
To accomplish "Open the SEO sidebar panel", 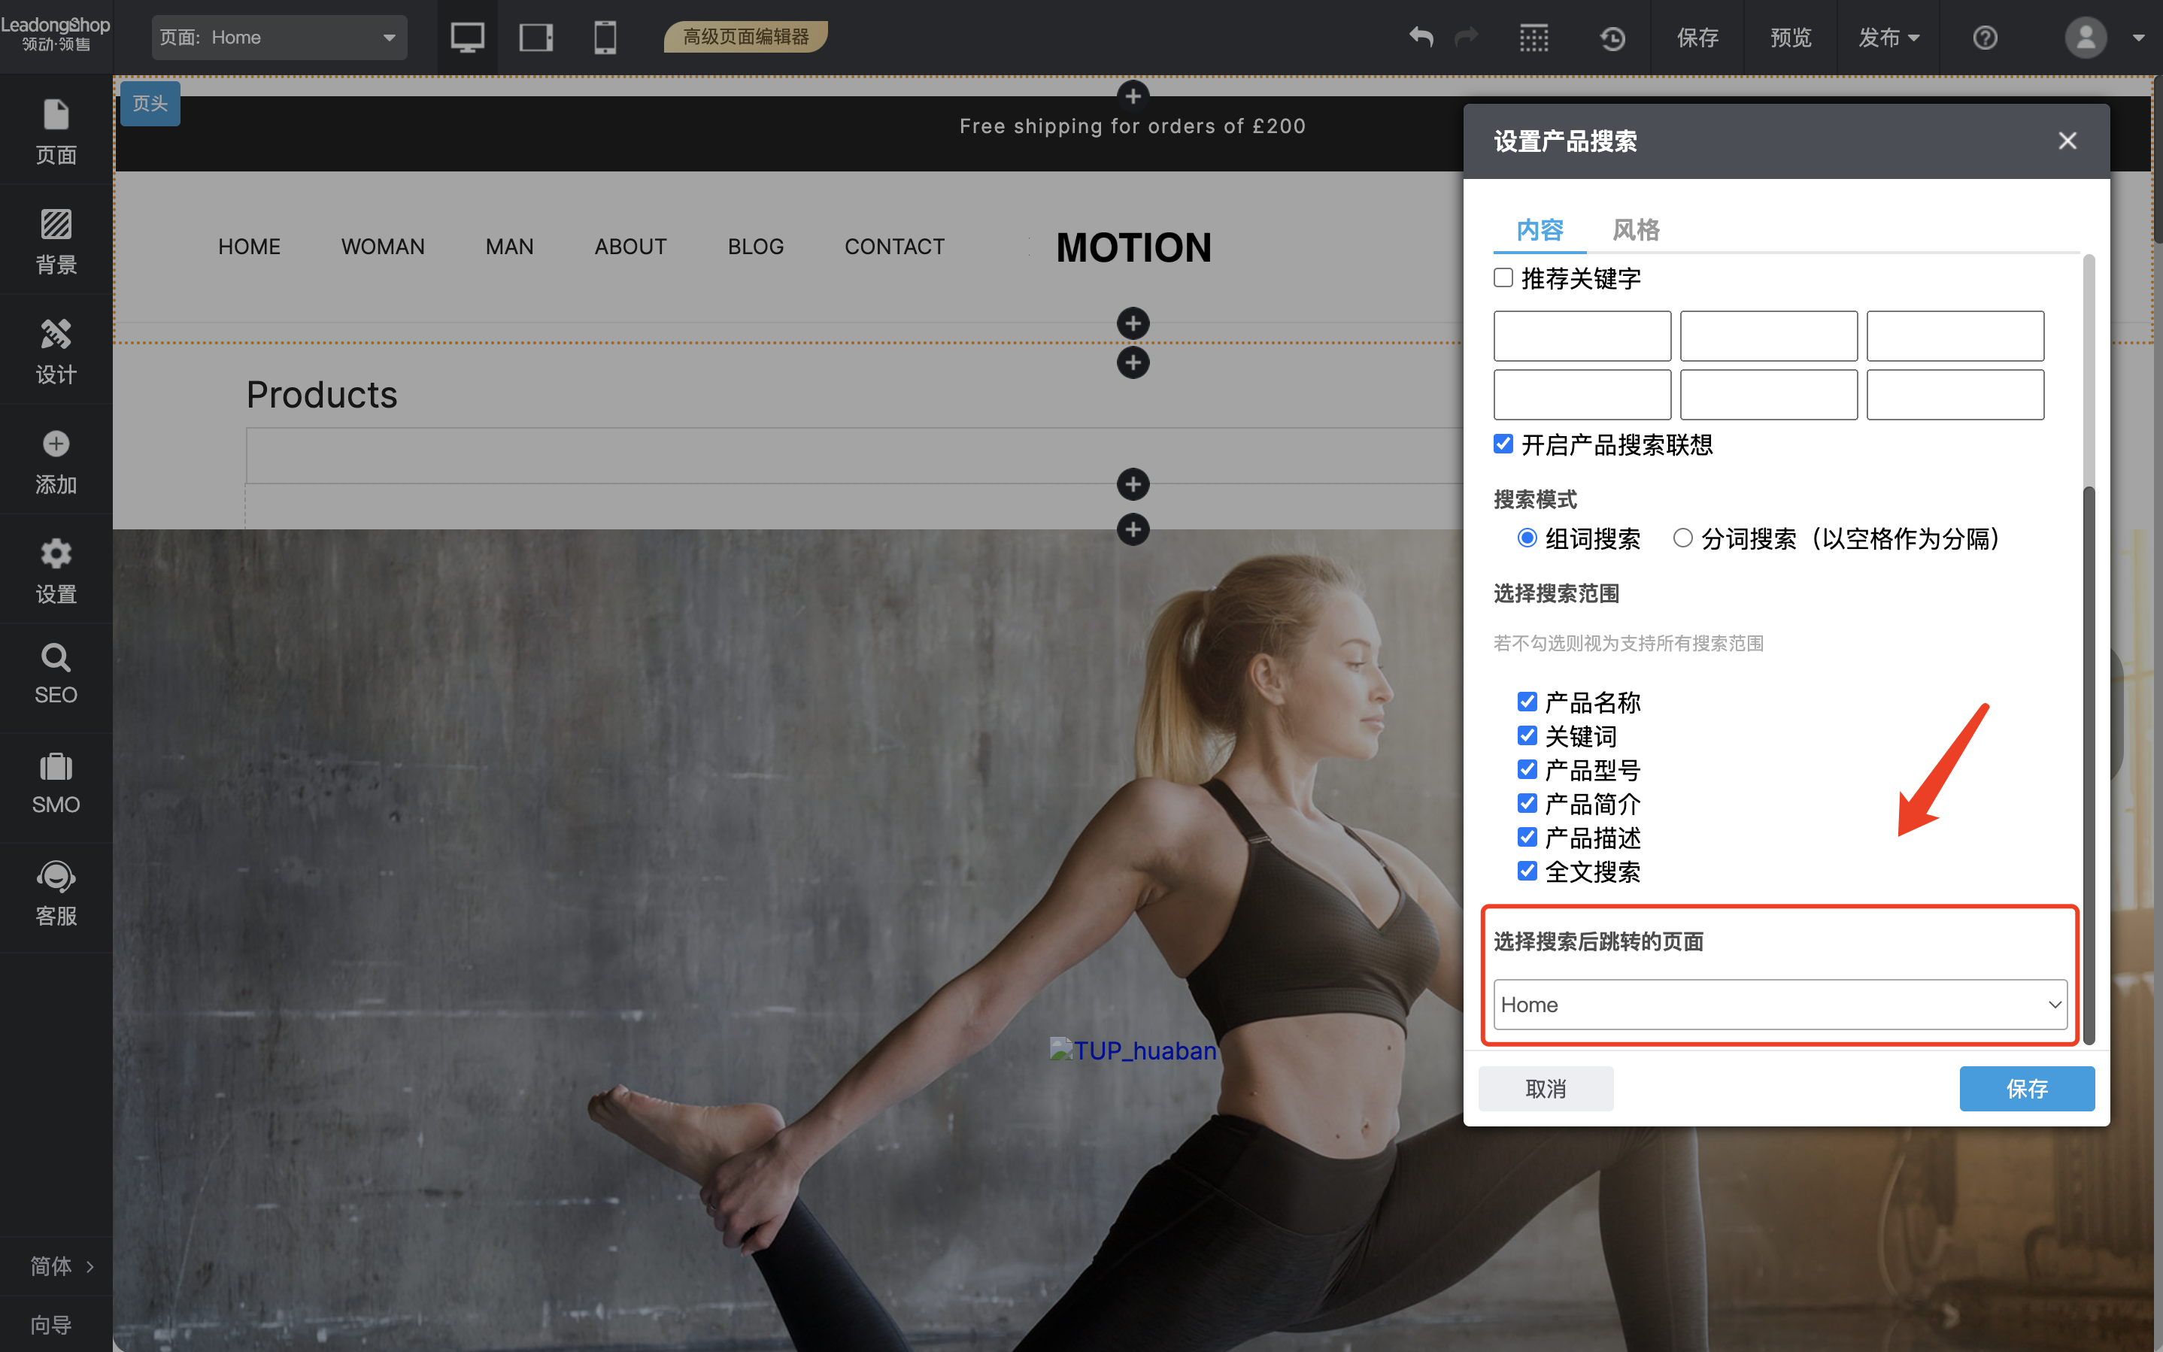I will pos(56,674).
